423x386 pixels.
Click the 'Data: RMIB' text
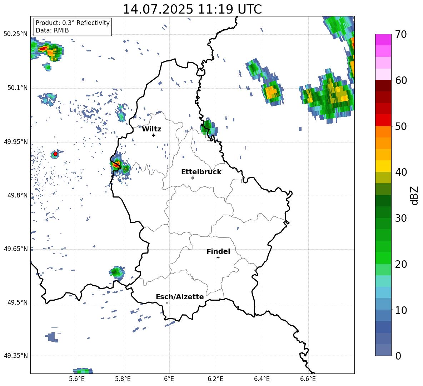point(52,30)
